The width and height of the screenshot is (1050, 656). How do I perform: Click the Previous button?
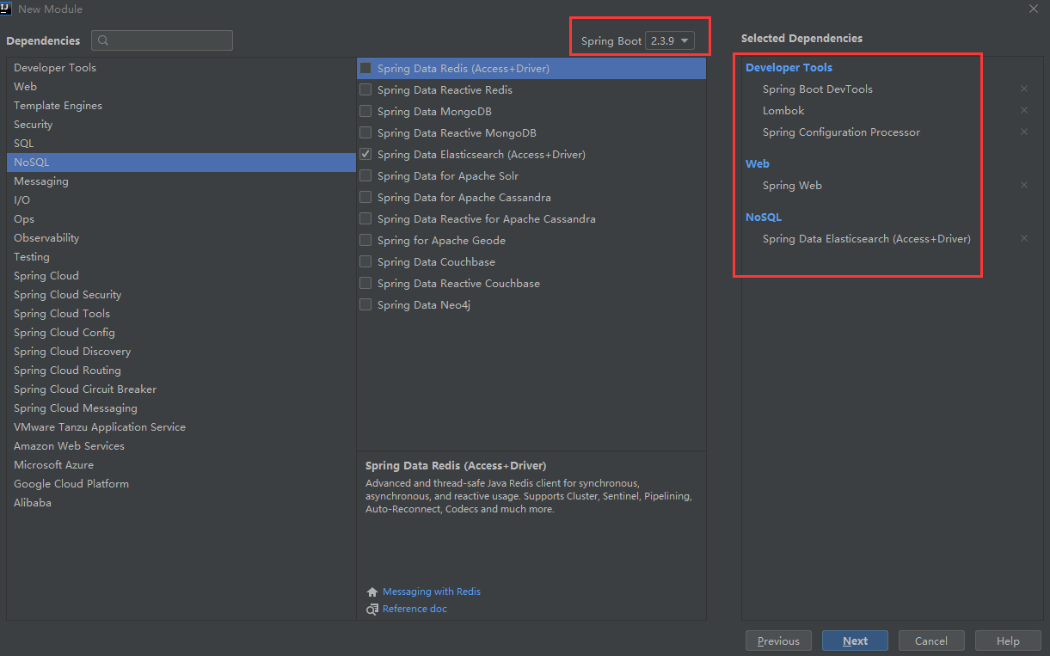(778, 641)
